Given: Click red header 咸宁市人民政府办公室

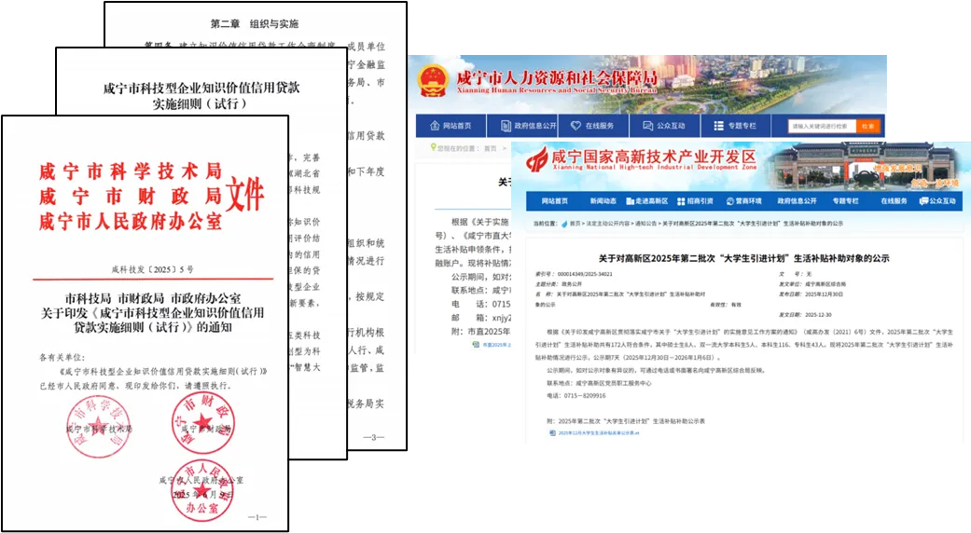Looking at the screenshot, I should pyautogui.click(x=130, y=221).
